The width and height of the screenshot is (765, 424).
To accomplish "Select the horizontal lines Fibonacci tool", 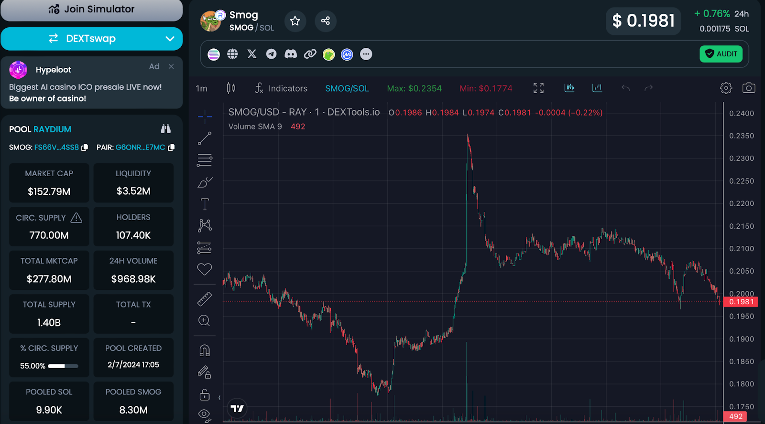I will (205, 160).
